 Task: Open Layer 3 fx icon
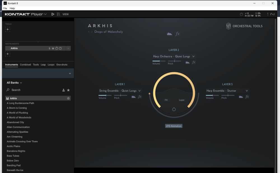(247, 96)
